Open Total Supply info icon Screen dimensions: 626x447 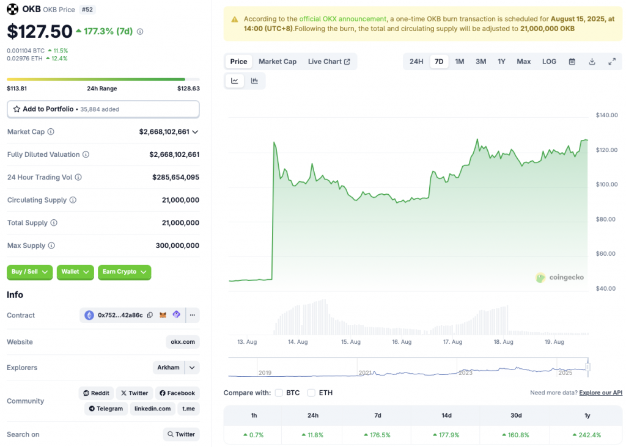click(x=54, y=222)
